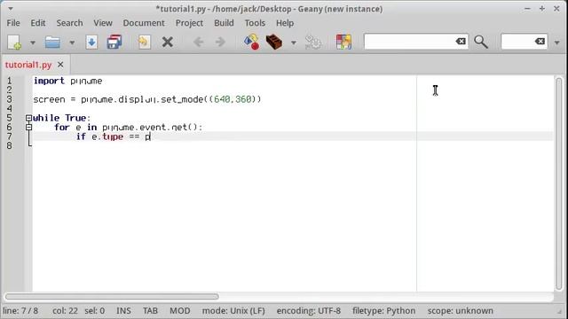Click 'encoding: UTF-8' status text
This screenshot has height=319, width=568.
pos(309,311)
